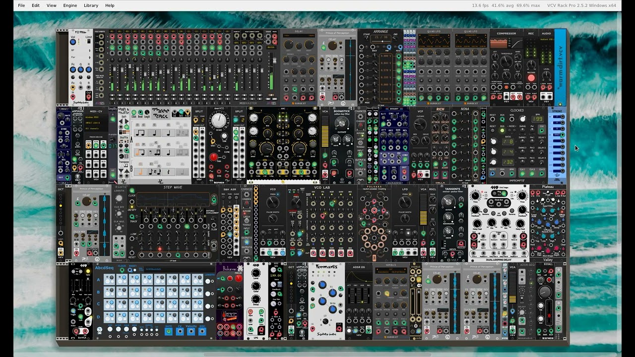Click the Surge XT Delay RIGHT knob

(x=309, y=45)
